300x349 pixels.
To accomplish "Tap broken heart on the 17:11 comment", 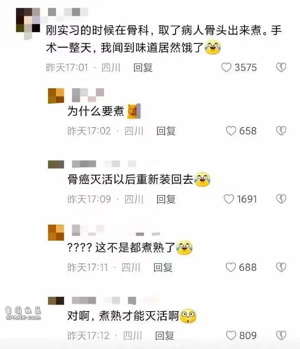I will (x=281, y=267).
